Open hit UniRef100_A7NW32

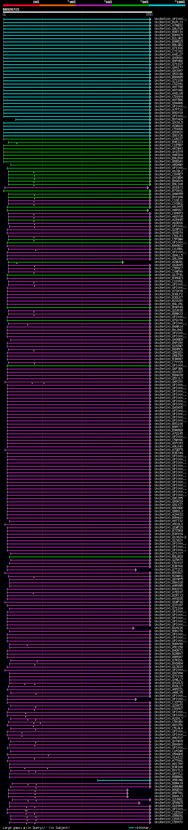click(x=169, y=25)
